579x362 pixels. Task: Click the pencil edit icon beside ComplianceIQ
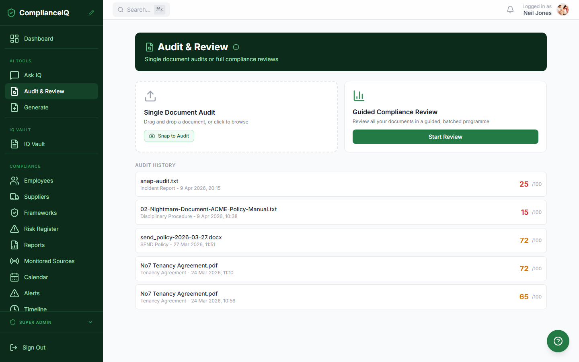tap(91, 13)
